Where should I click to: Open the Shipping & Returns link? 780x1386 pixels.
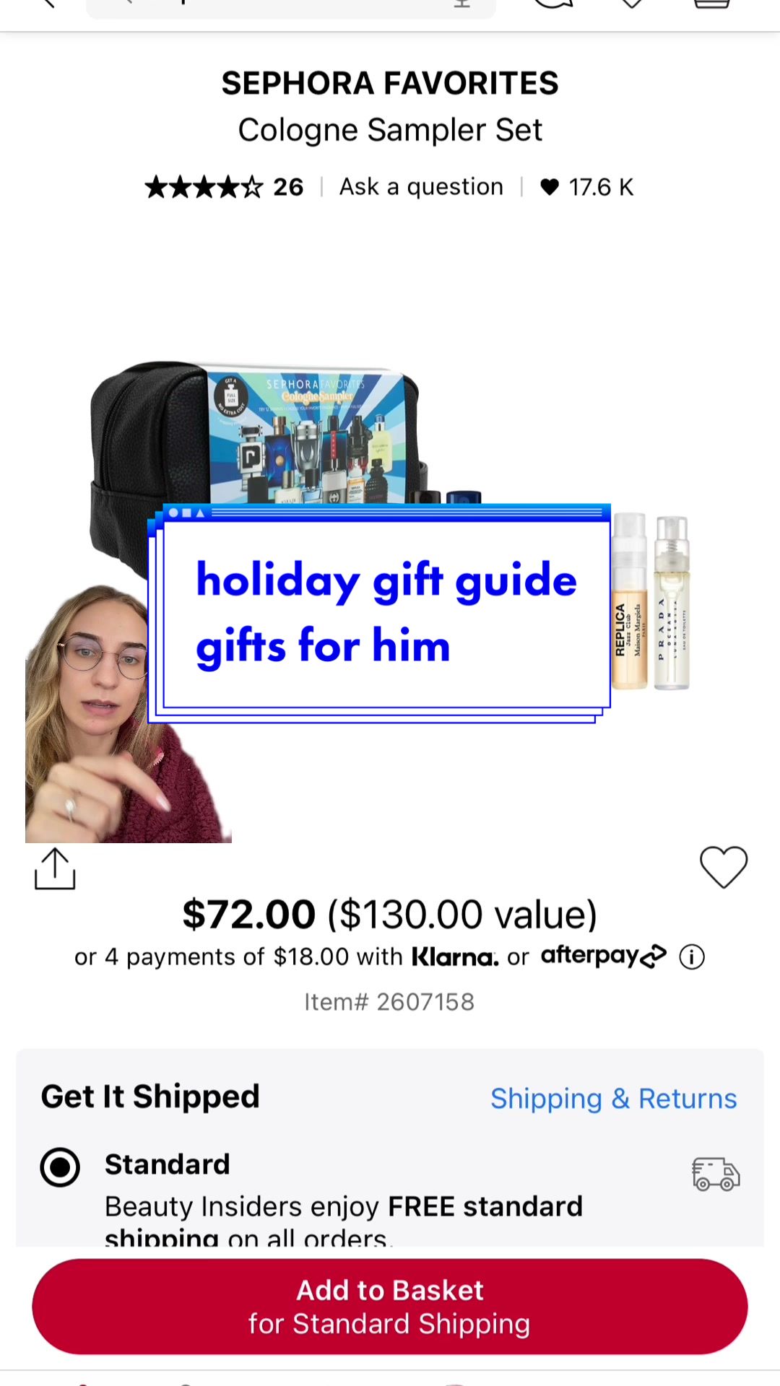(x=613, y=1099)
